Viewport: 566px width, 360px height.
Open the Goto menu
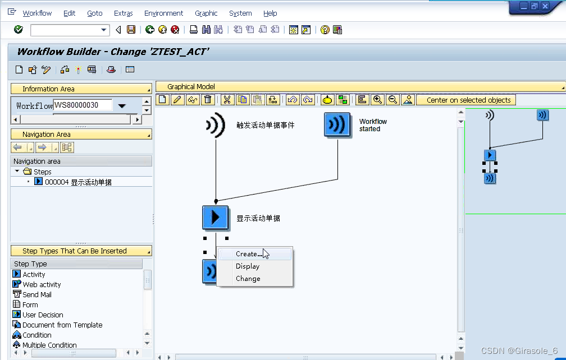94,13
